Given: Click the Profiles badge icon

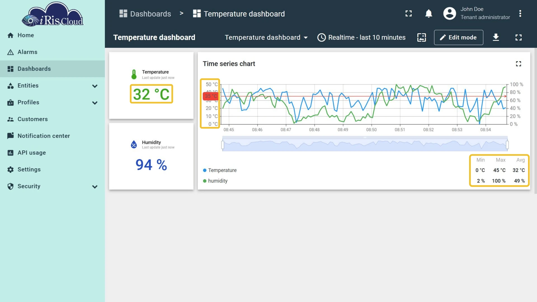Looking at the screenshot, I should (10, 102).
